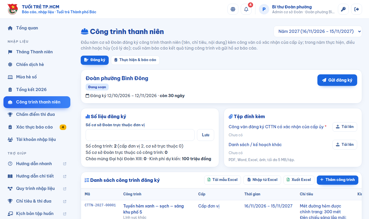Switch to Thực hiện & báo cáo tab
Screen dimensions: 369x219
click(x=135, y=60)
